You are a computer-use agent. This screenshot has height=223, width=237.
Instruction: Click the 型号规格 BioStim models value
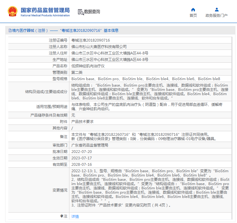[x=146, y=79]
